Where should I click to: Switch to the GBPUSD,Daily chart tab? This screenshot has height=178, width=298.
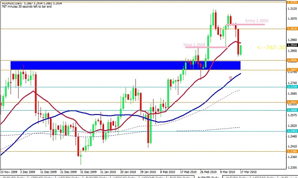[41, 177]
